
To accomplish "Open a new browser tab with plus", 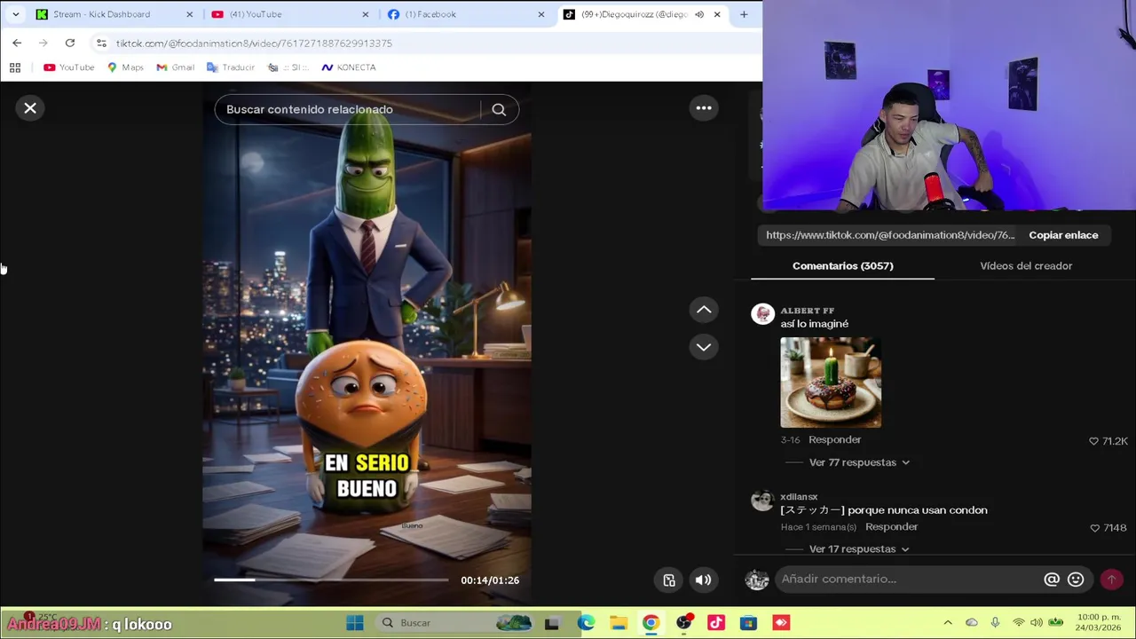I will pos(744,14).
